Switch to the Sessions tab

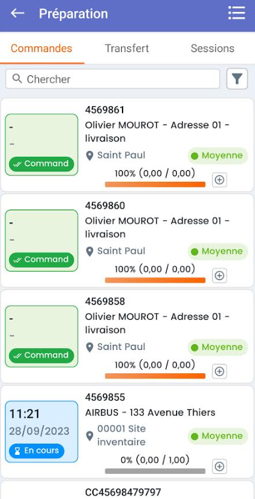tap(212, 48)
